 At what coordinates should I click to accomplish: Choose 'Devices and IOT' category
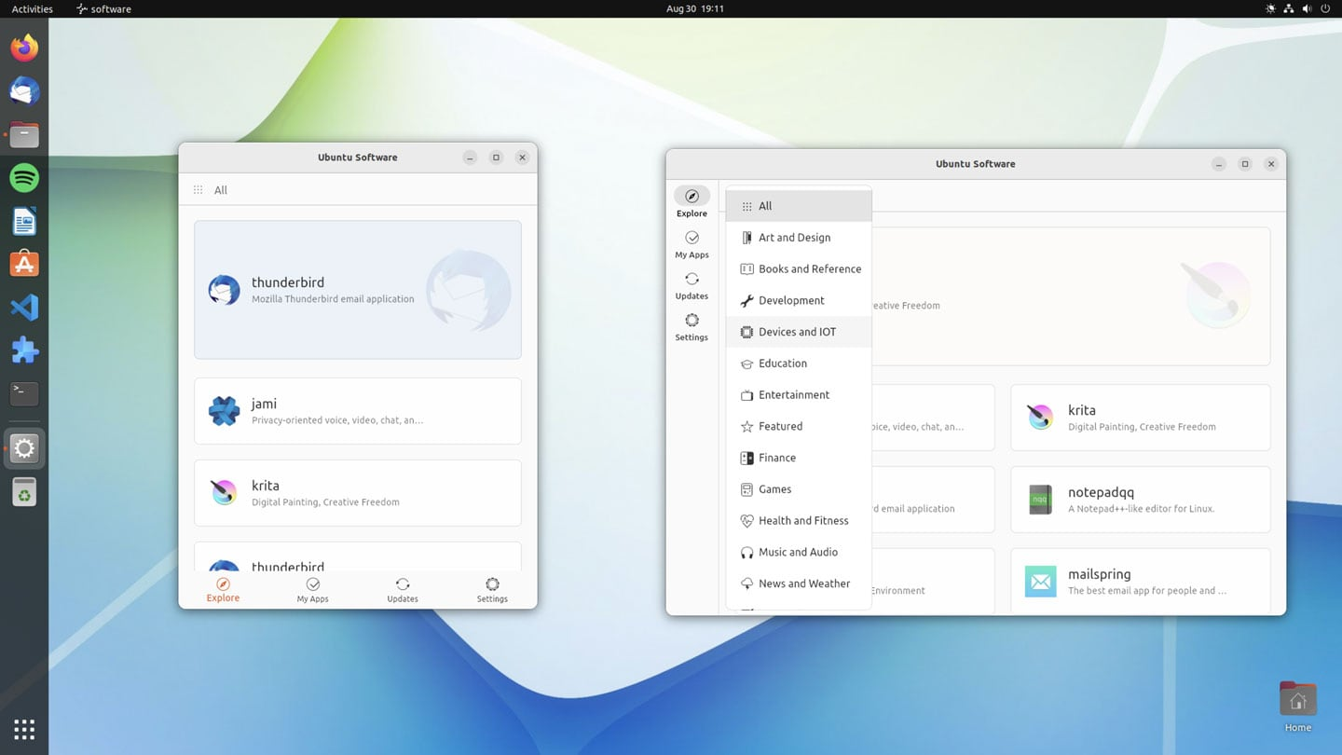799,332
